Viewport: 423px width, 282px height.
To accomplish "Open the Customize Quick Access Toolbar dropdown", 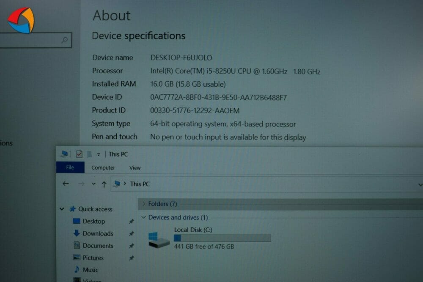I will pos(99,154).
